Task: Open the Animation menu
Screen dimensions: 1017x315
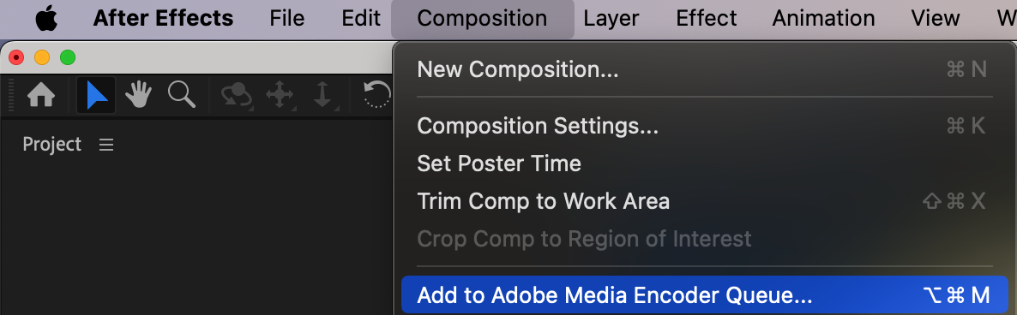Action: (x=823, y=18)
